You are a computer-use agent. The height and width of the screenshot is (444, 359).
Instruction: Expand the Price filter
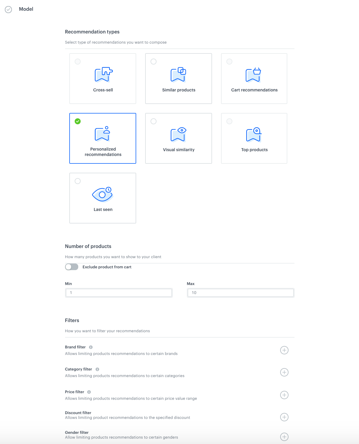tap(284, 395)
